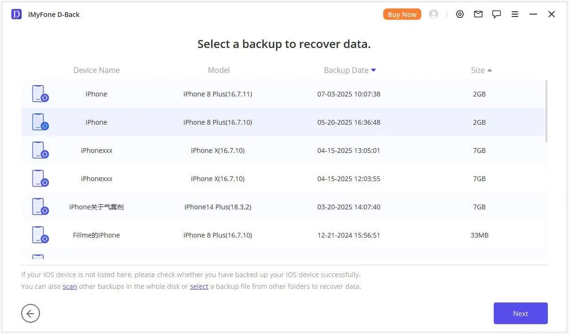Click backup device icon for Fillme的iPhone
The image size is (569, 334).
click(x=40, y=235)
